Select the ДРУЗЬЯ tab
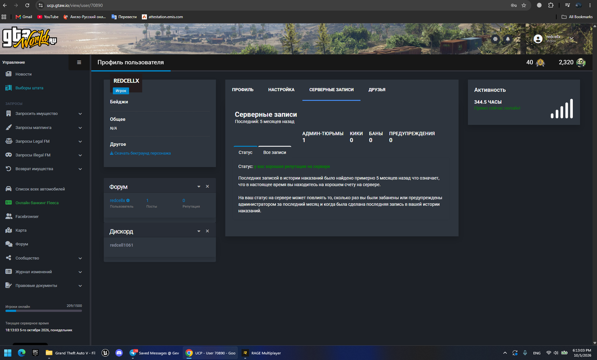The height and width of the screenshot is (360, 597). (x=377, y=90)
